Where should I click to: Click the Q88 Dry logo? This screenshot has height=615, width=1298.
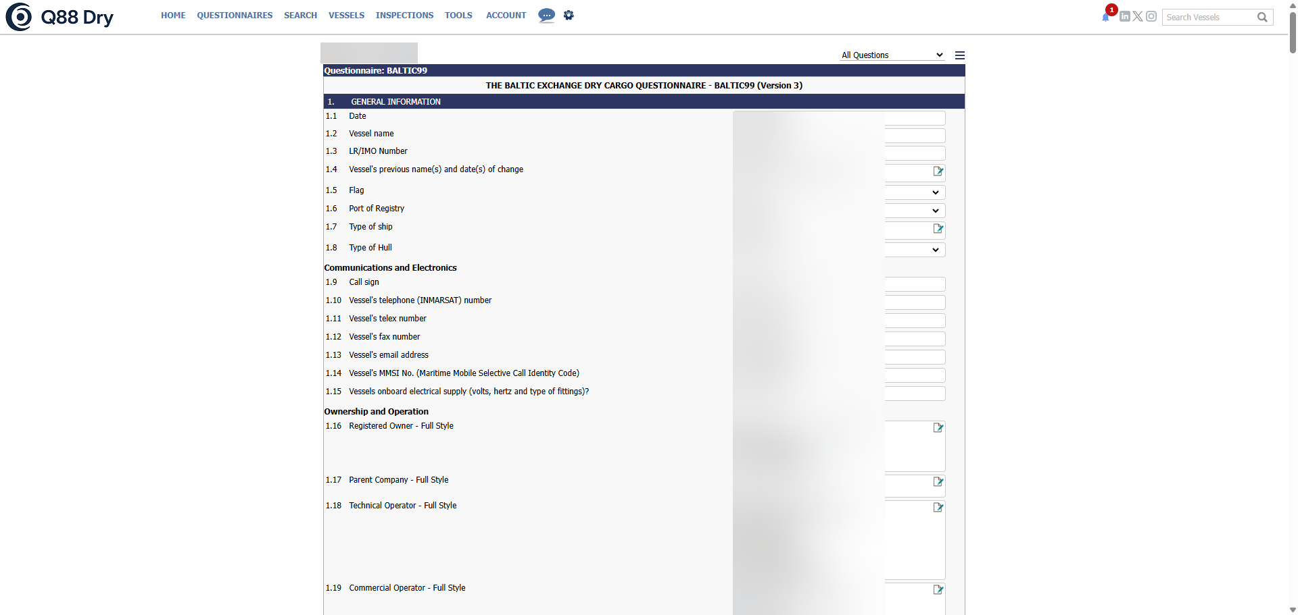coord(59,17)
